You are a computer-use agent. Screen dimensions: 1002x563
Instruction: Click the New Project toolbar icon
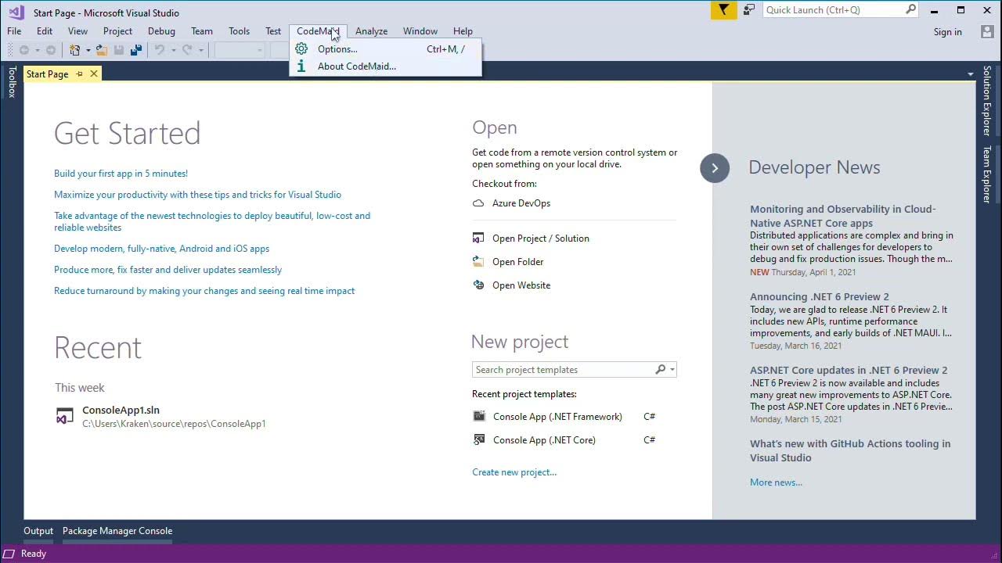point(75,50)
